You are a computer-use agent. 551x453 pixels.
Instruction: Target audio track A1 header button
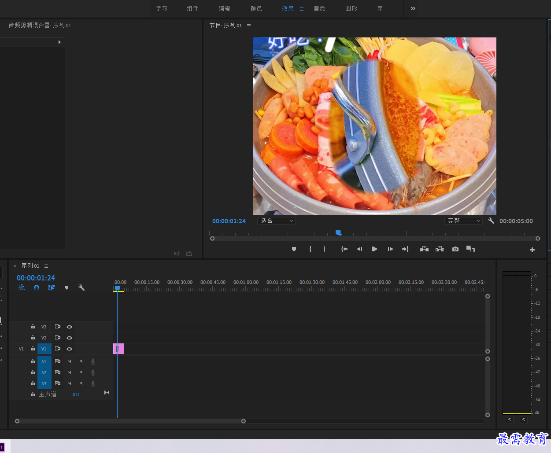click(x=44, y=361)
